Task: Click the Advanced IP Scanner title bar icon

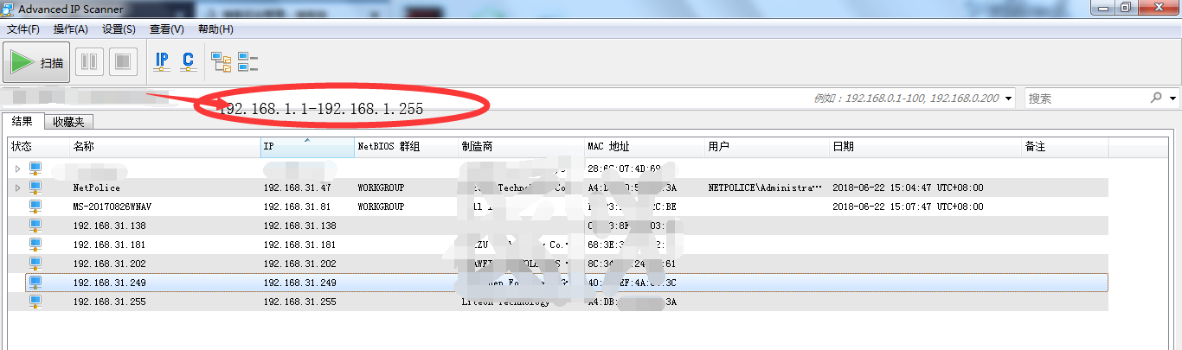Action: click(x=10, y=9)
